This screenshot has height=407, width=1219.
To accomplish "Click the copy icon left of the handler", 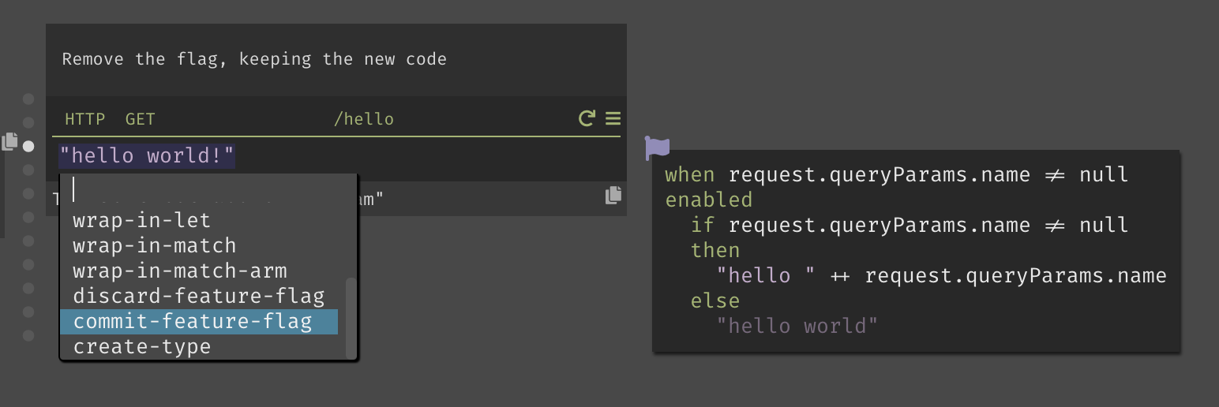I will [9, 141].
